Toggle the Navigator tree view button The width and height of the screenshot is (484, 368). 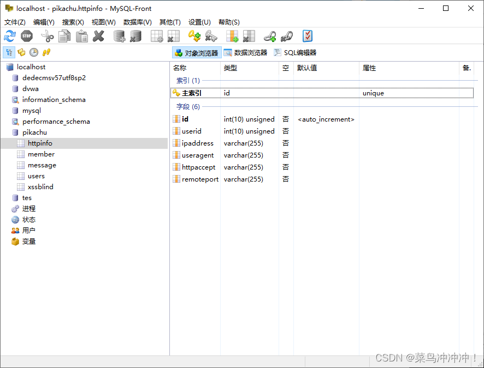9,52
